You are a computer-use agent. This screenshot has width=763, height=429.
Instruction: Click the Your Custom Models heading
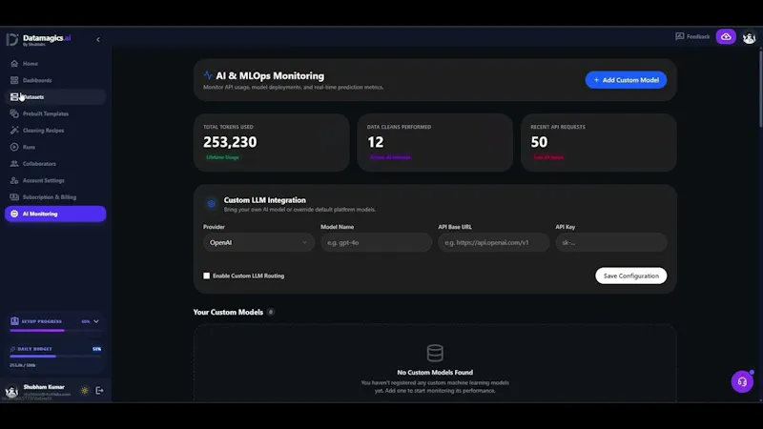tap(228, 313)
